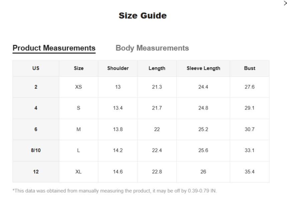Click the Shoulder column header
The image size is (287, 207).
tap(118, 68)
